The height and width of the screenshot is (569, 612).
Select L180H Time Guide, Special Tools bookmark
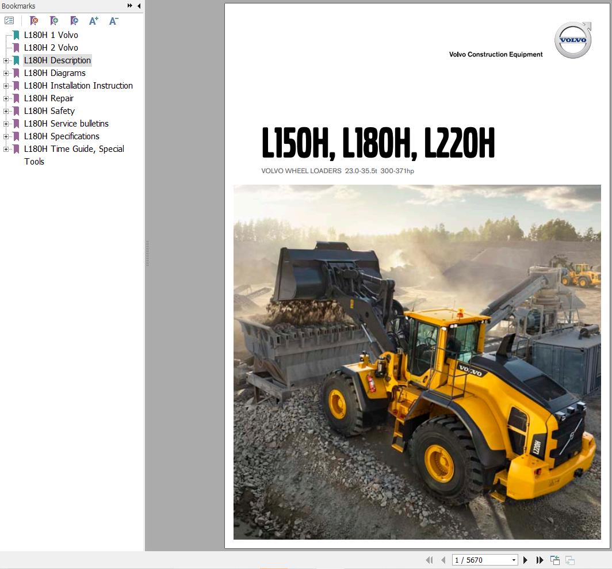[x=74, y=155]
